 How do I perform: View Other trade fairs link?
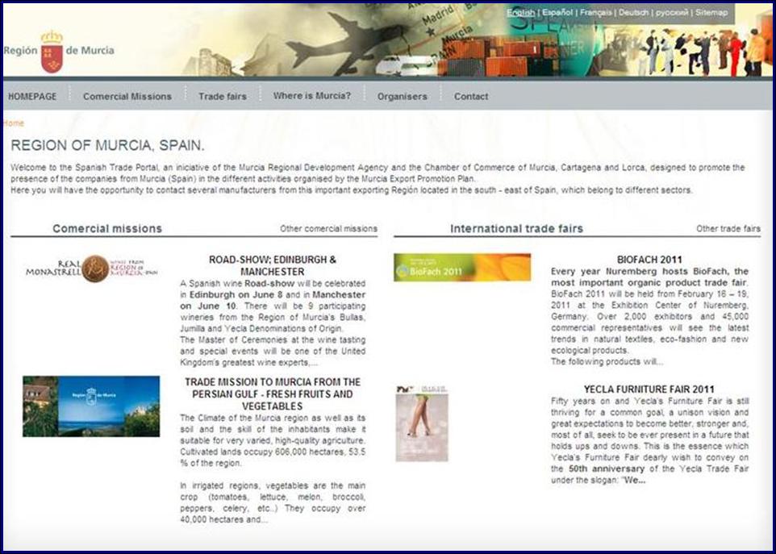point(728,229)
